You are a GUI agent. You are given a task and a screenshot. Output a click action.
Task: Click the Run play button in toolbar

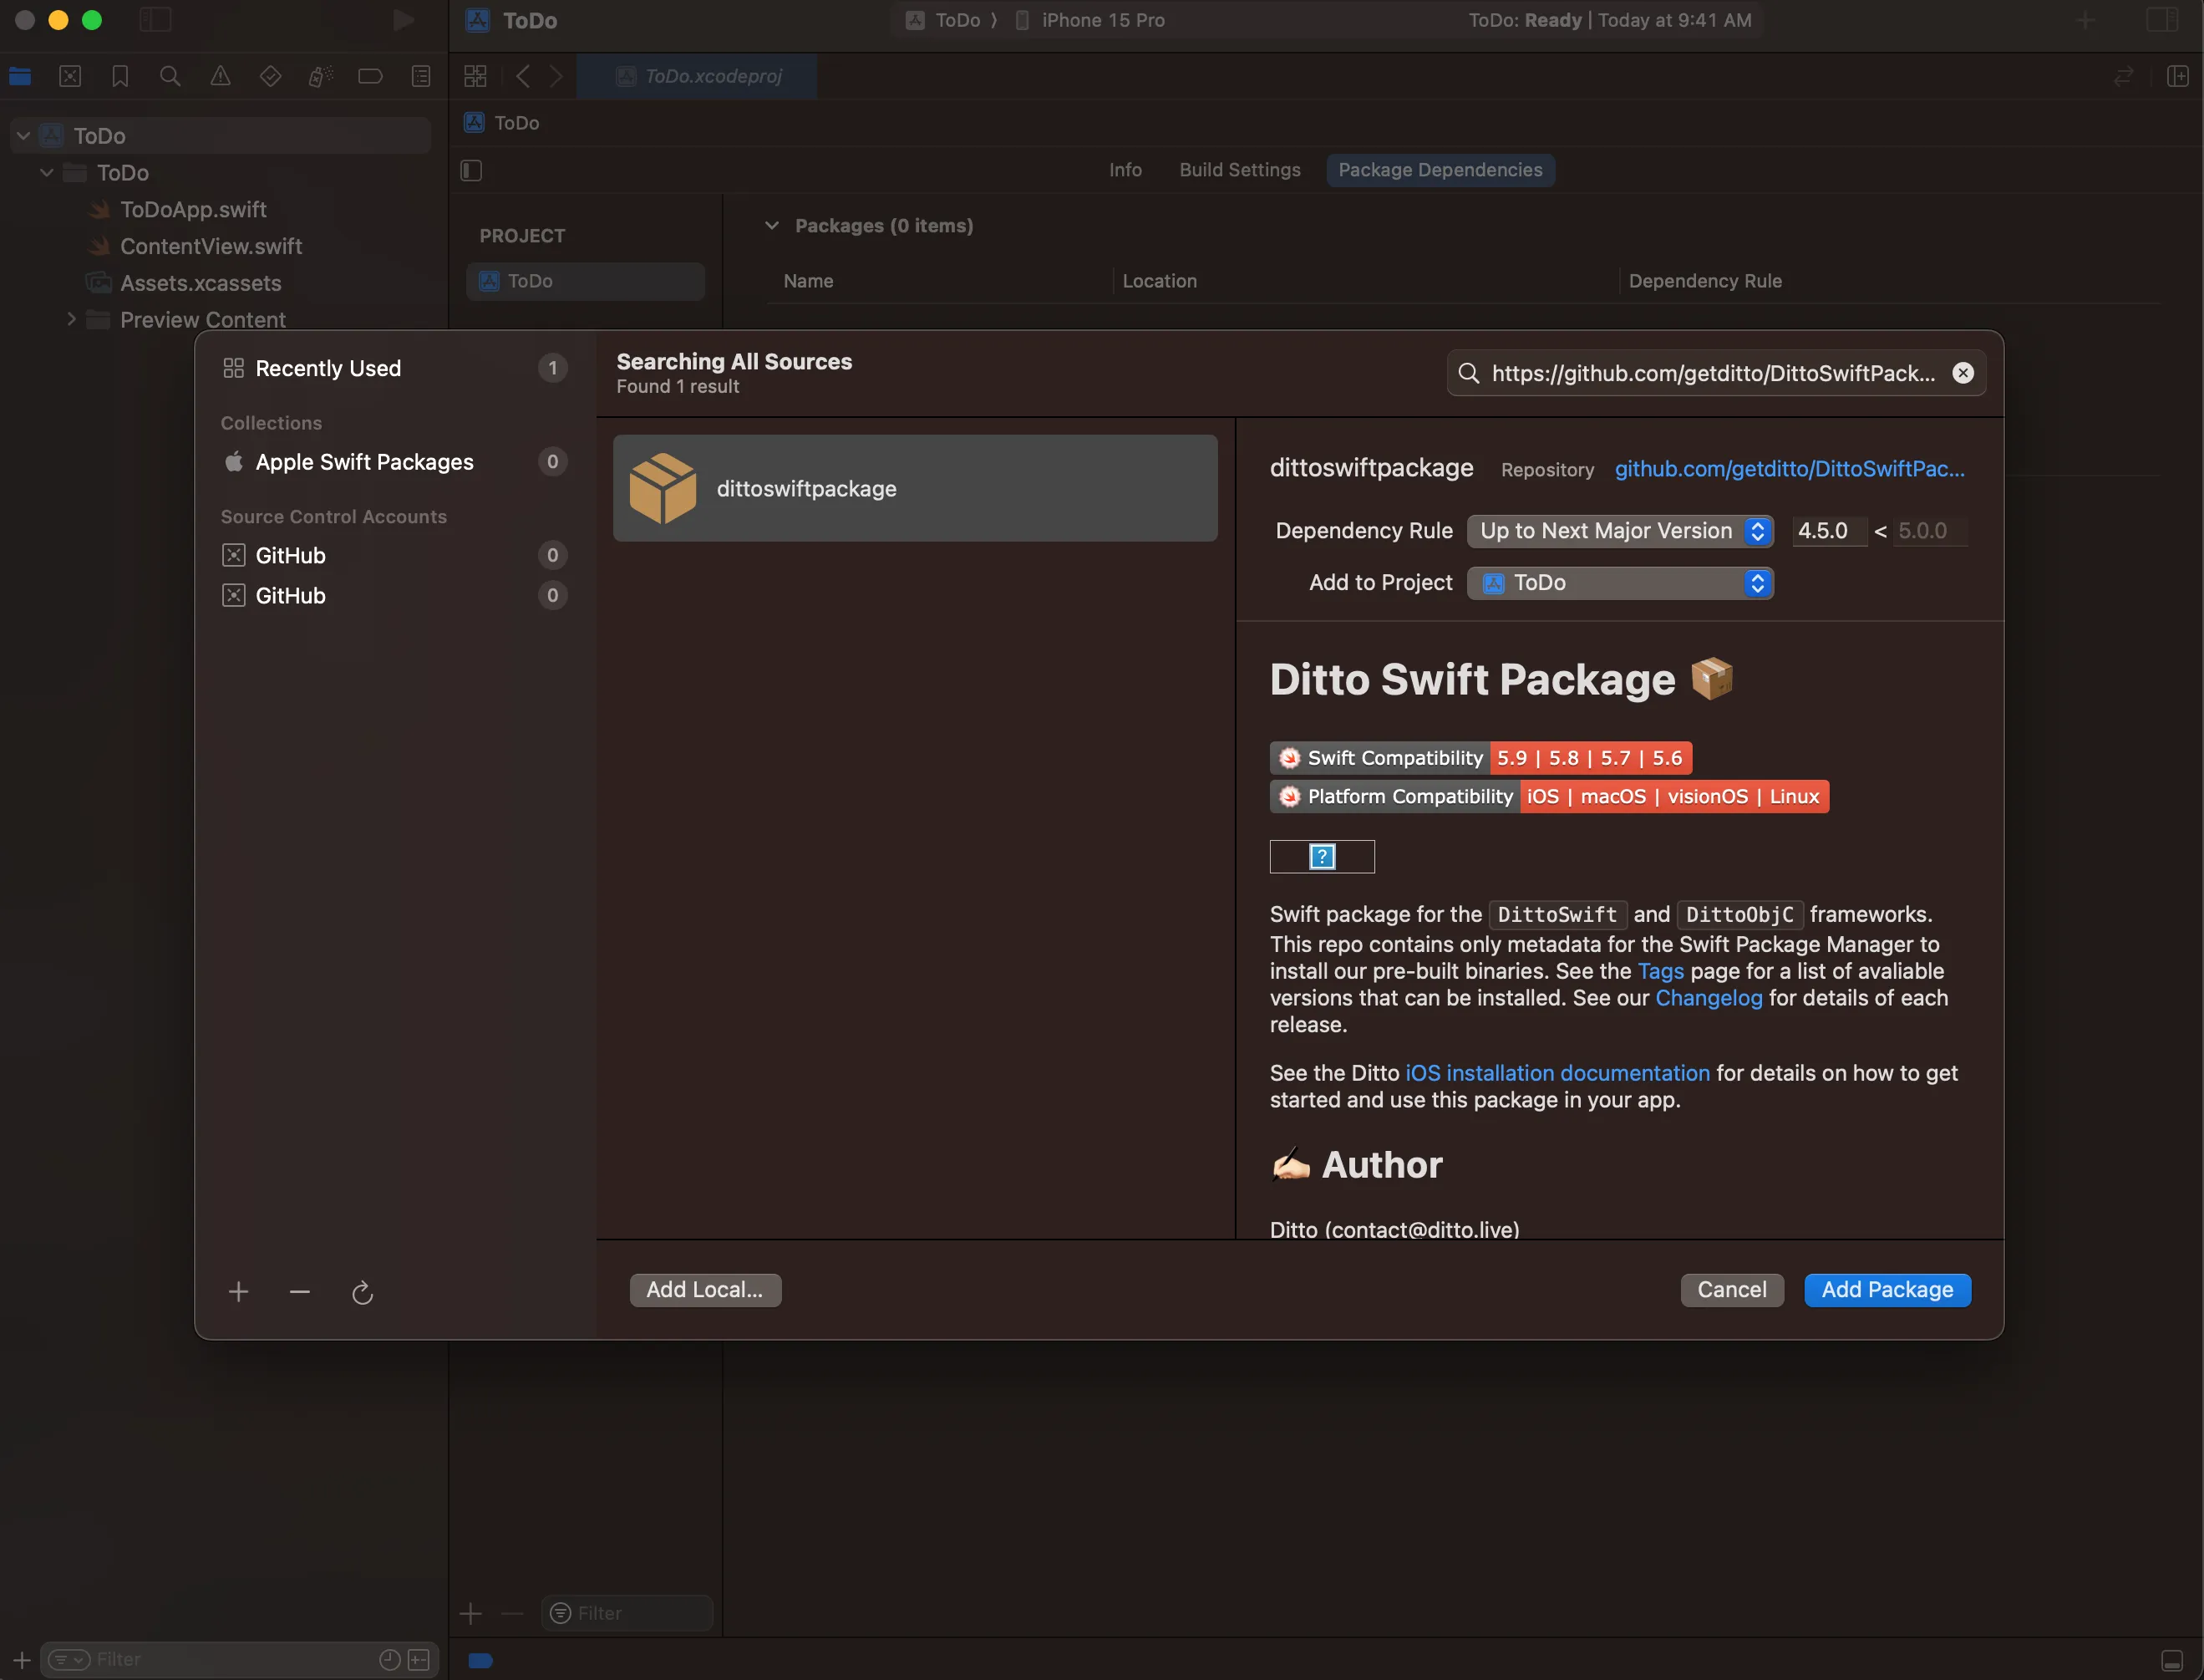click(x=403, y=20)
